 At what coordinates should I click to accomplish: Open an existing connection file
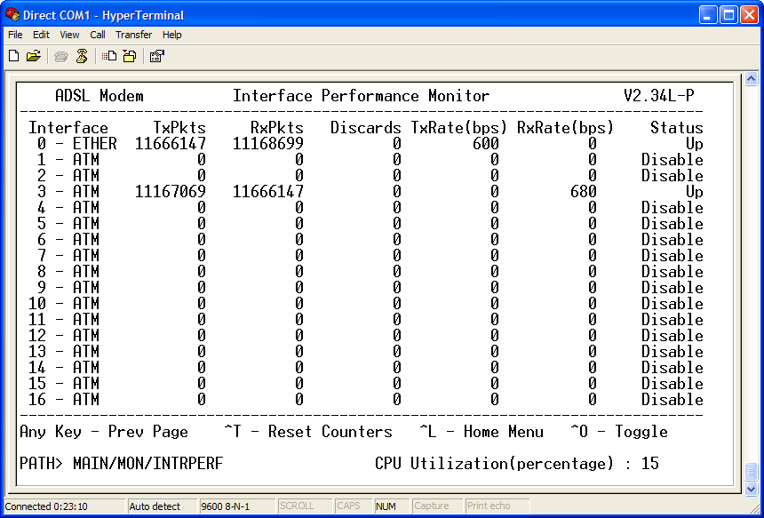32,55
